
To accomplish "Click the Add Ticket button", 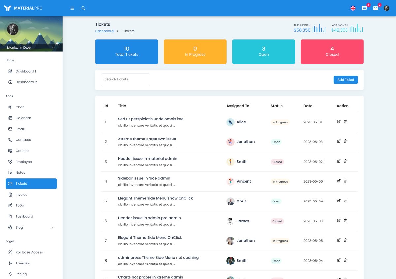I will (x=346, y=80).
